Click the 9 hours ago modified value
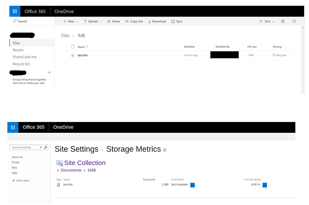This screenshot has height=205, width=309. 191,55
